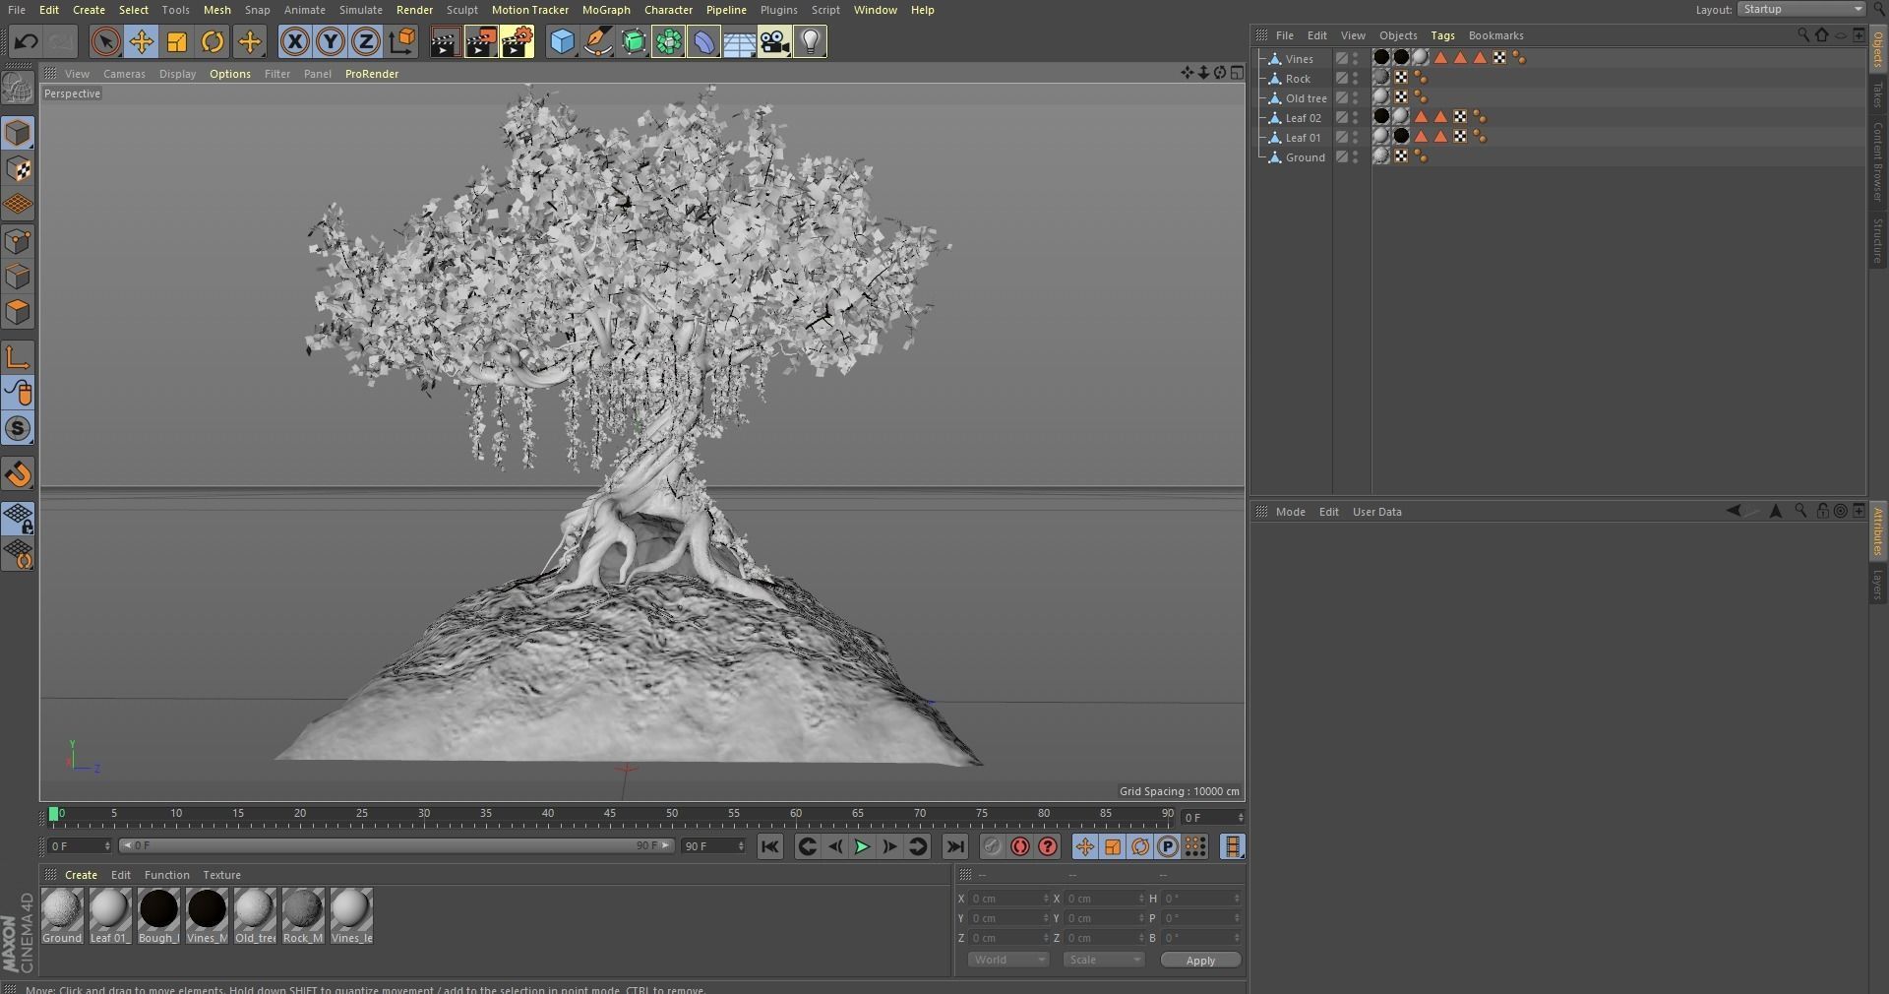Toggle Z axis lock
Screen dimensions: 1889x994
point(366,41)
